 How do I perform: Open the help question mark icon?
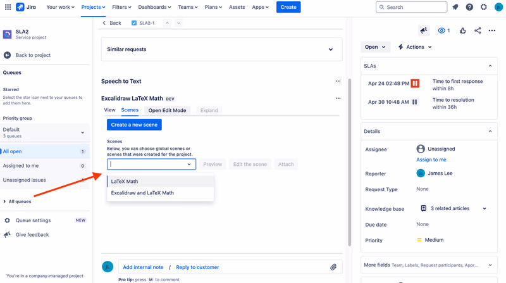pos(469,7)
